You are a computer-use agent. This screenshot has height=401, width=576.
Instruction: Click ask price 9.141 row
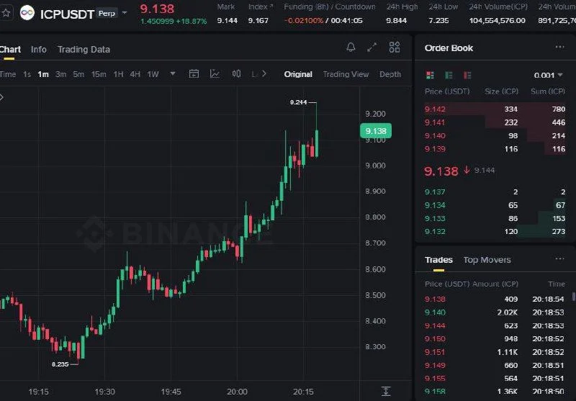pos(495,122)
